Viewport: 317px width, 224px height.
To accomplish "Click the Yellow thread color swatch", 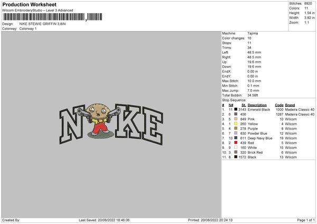I will tap(236, 124).
